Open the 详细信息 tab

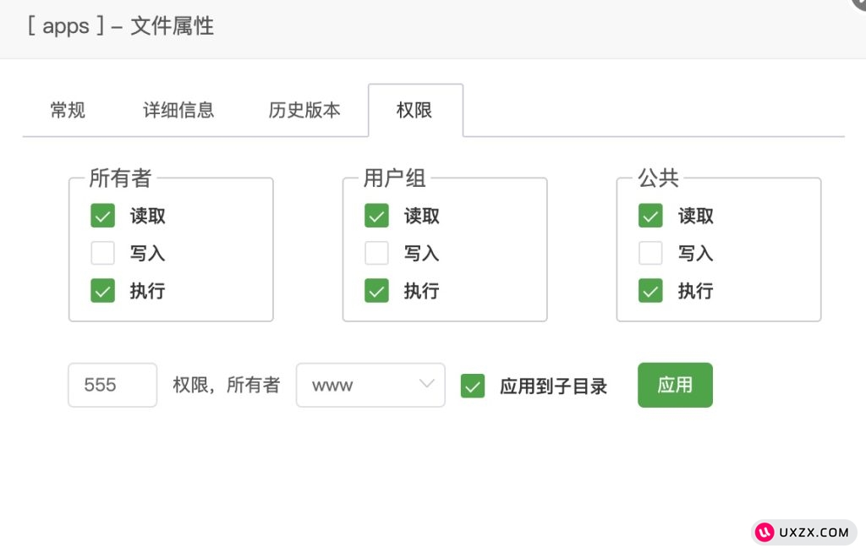point(178,110)
